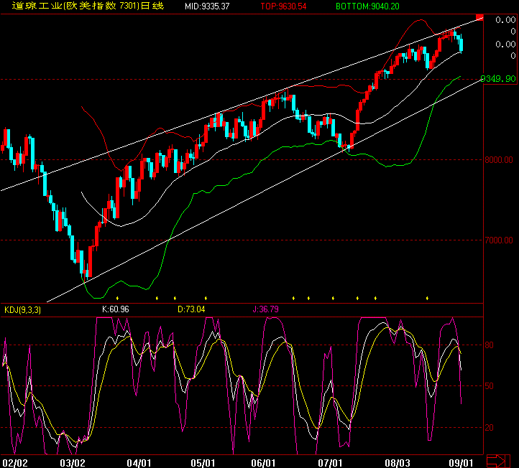The width and height of the screenshot is (519, 468).
Task: Click the 02/02 date label
Action: pyautogui.click(x=15, y=463)
